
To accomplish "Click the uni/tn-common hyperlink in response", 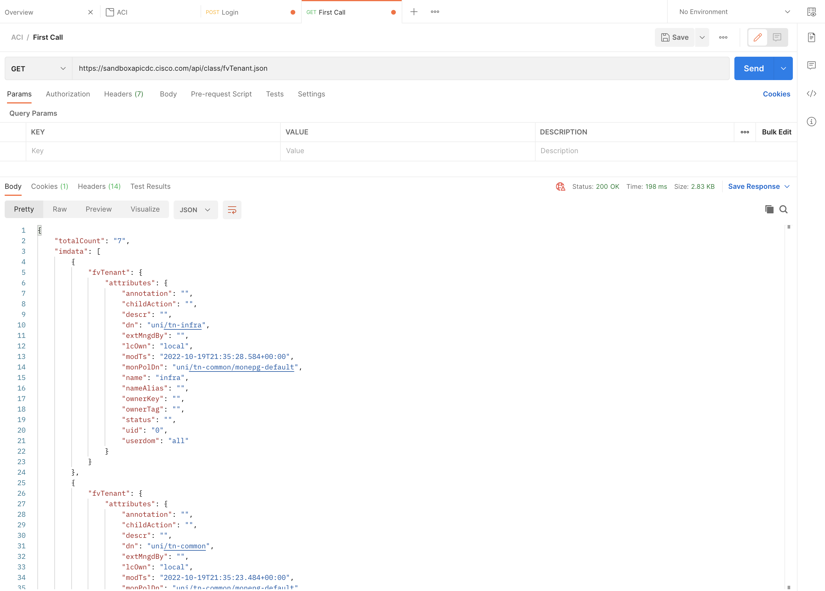I will click(x=185, y=546).
